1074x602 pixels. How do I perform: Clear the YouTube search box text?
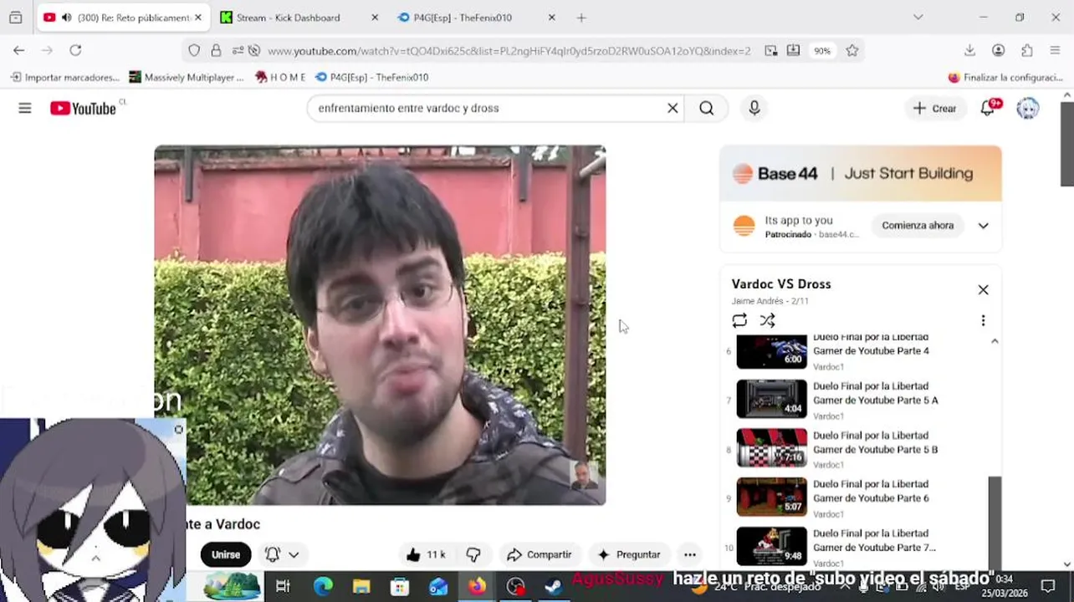click(x=673, y=108)
